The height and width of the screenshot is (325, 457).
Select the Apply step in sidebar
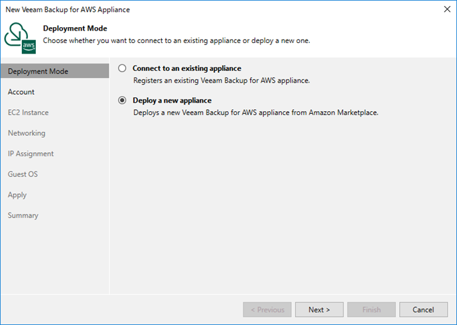17,195
